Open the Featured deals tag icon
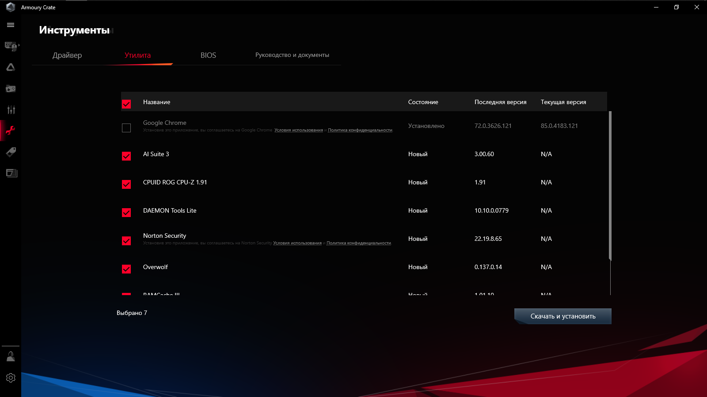 11,152
